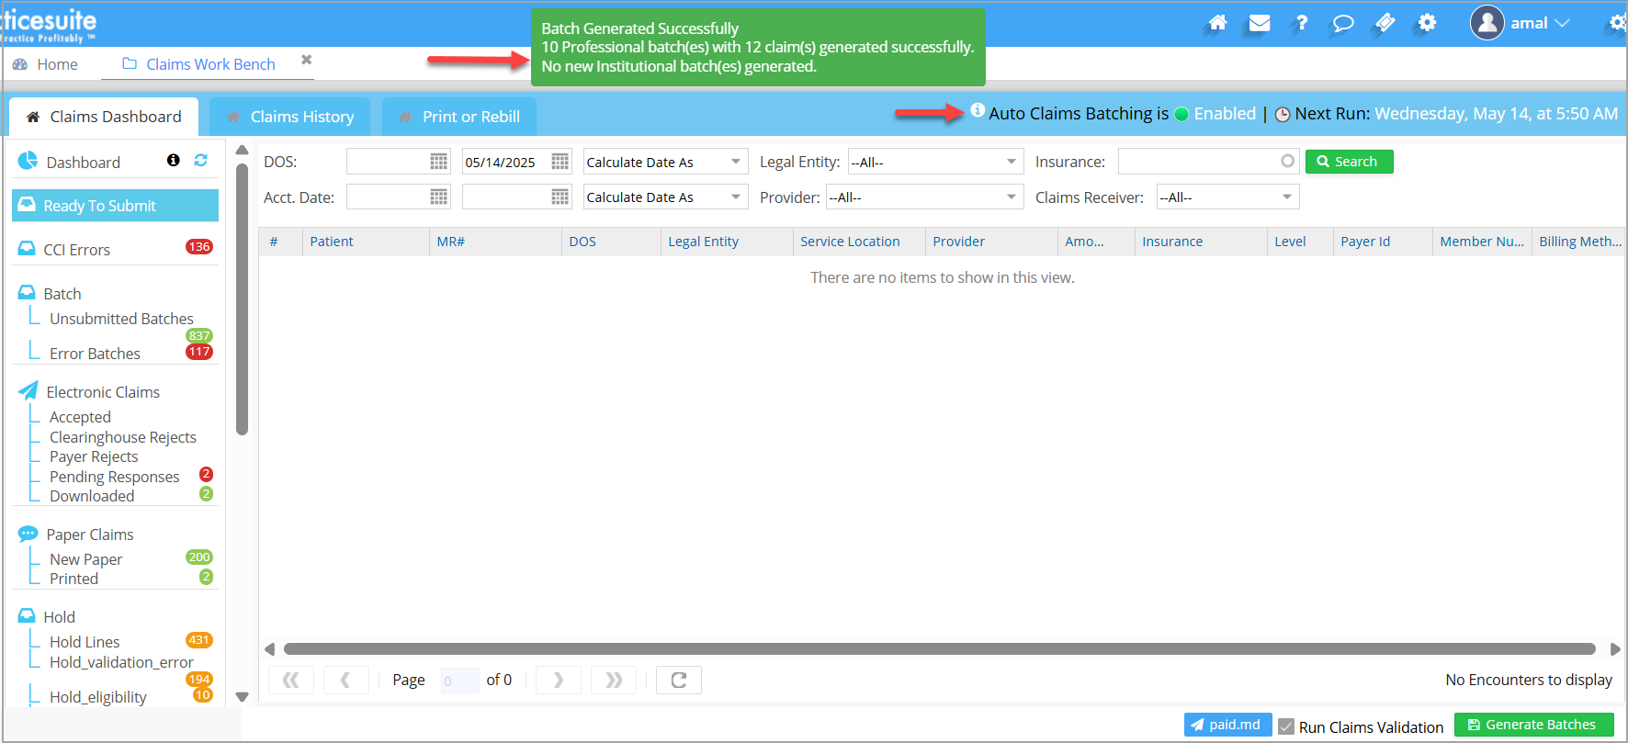
Task: Click the horizontal scrollbar under the grid
Action: tap(939, 649)
